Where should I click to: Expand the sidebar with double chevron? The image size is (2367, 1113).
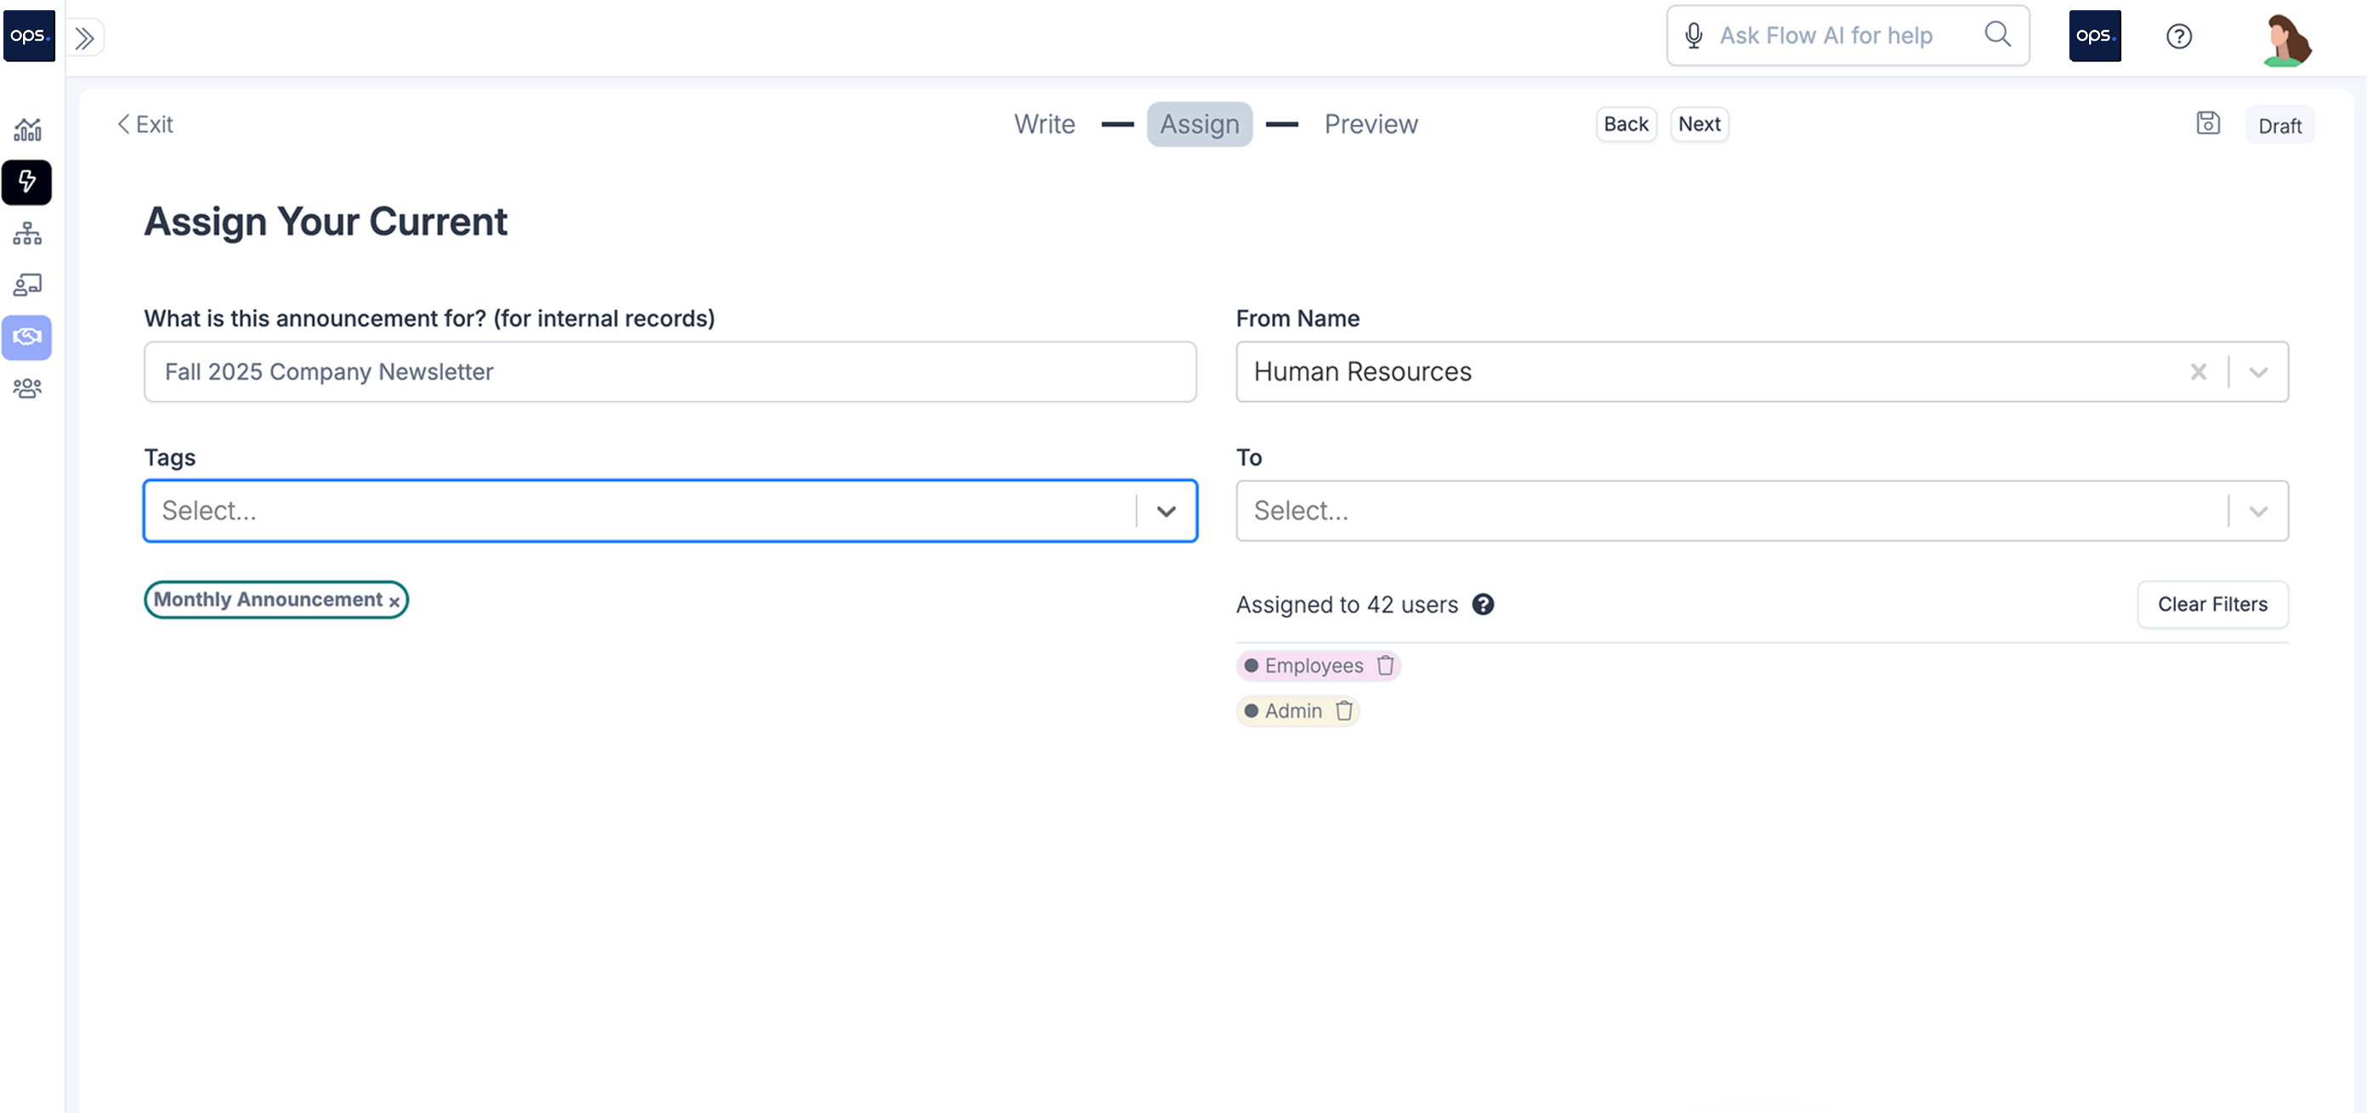[84, 37]
